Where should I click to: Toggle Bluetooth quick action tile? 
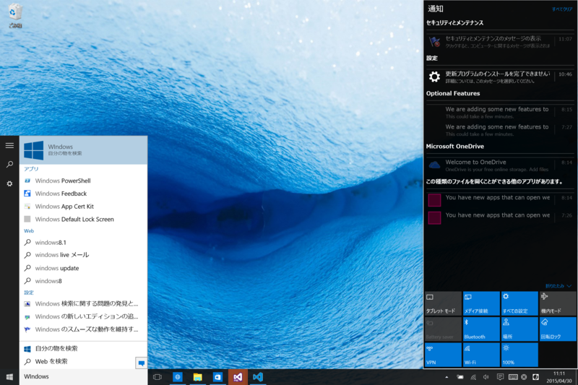[481, 329]
